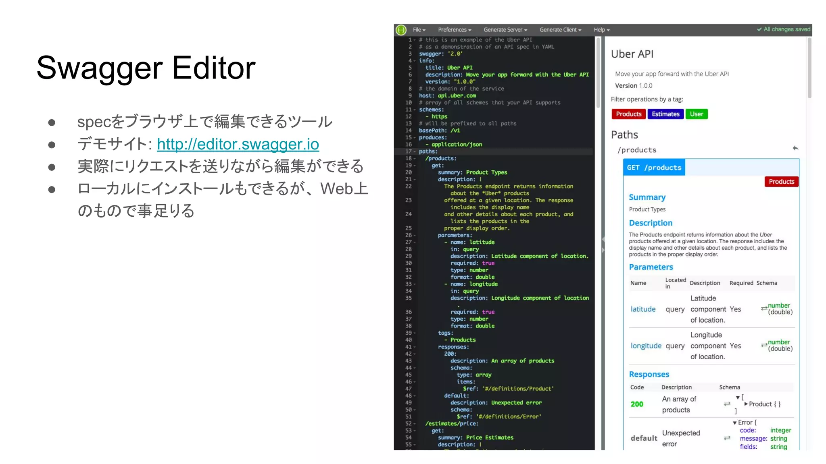826x464 pixels.
Task: Filter operations by the User tag
Action: pyautogui.click(x=697, y=114)
